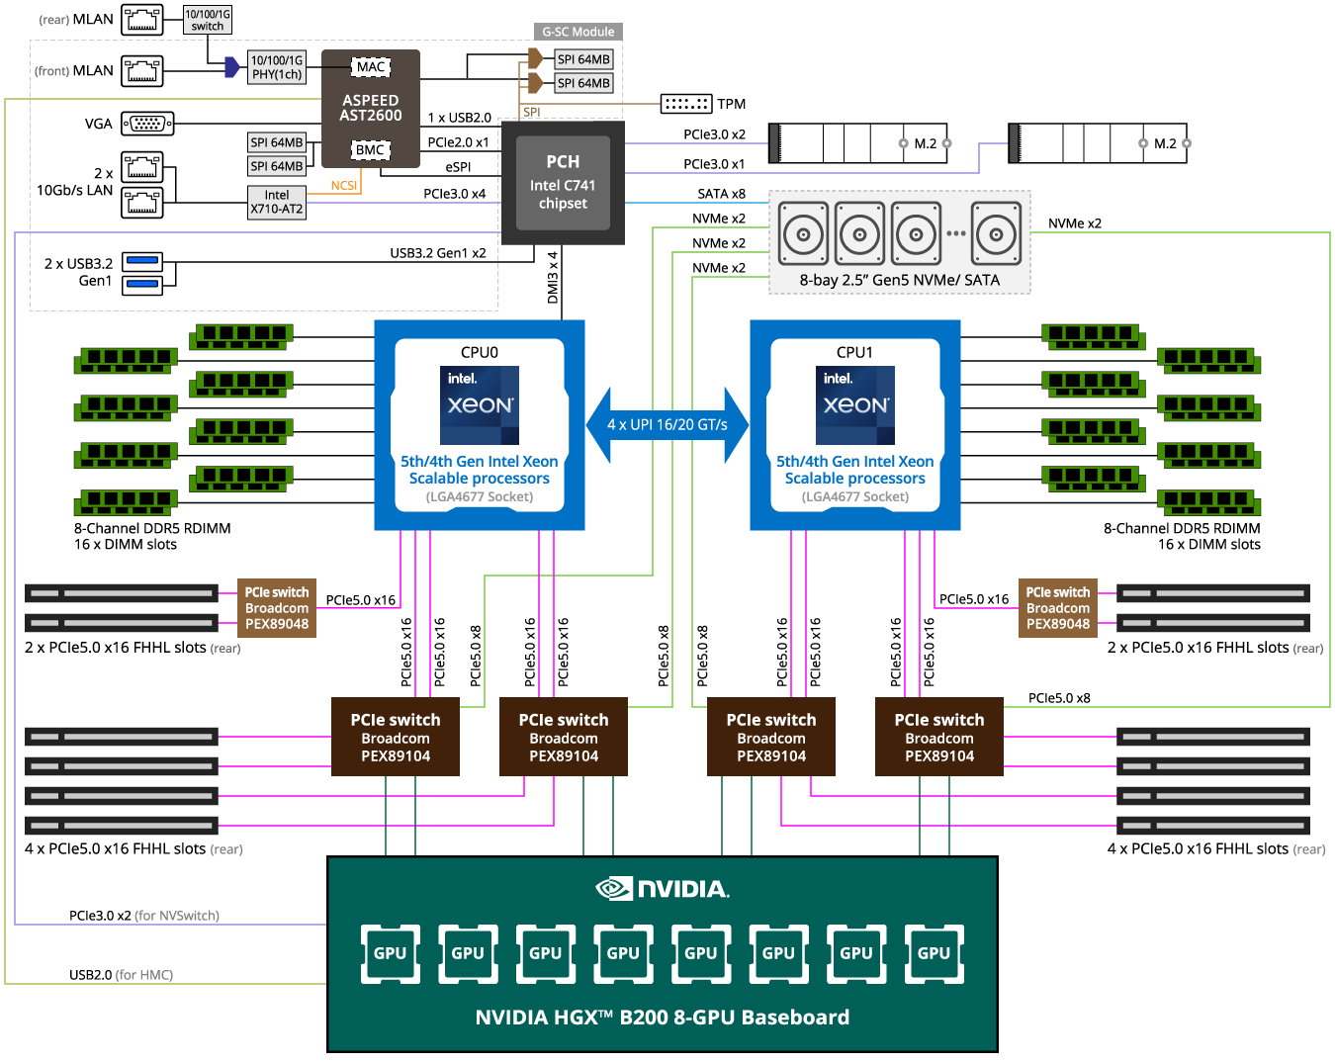Screen dimensions: 1335x1063
Task: Click the horizontal PCIe5.0 x8 label
Action: coord(1059,698)
